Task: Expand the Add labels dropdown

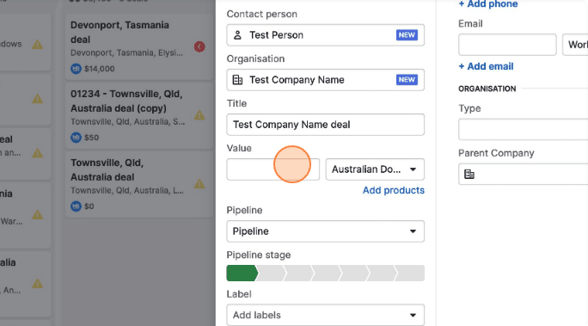Action: [x=326, y=315]
